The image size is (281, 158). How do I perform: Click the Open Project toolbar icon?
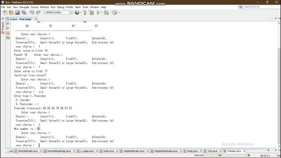(x=18, y=12)
